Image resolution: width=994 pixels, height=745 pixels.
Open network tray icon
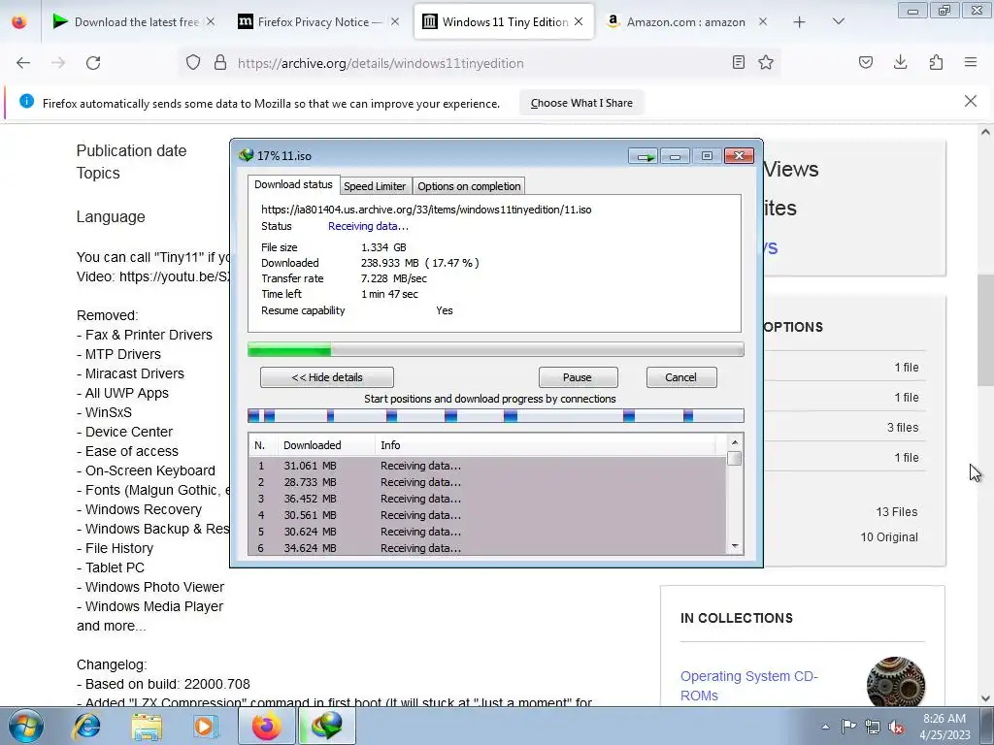tap(873, 727)
